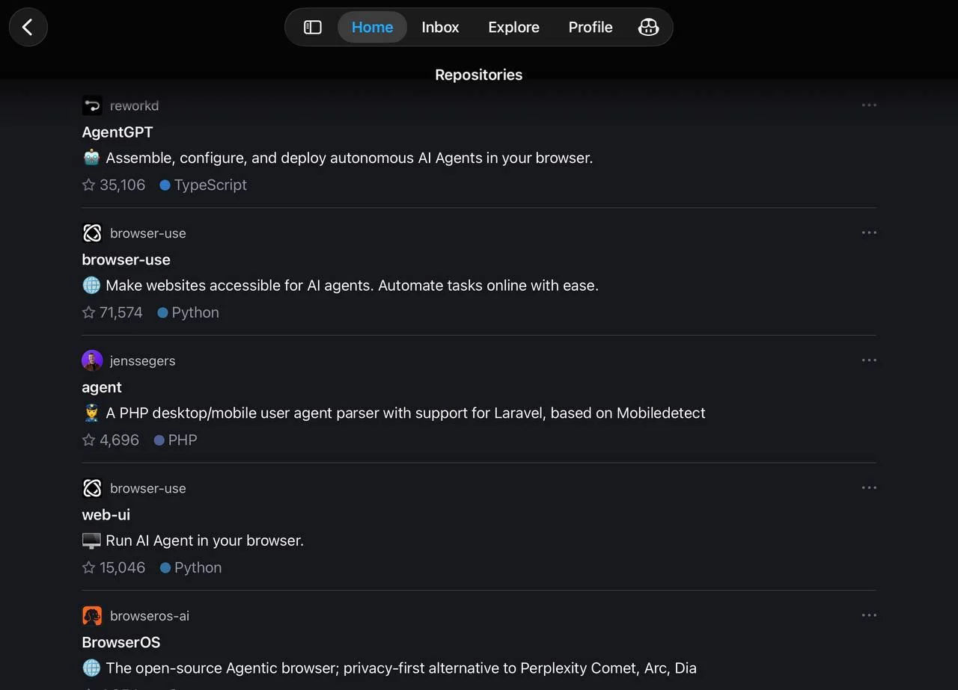Screen dimensions: 958x690
Task: Go to the Profile tab
Action: pos(590,27)
